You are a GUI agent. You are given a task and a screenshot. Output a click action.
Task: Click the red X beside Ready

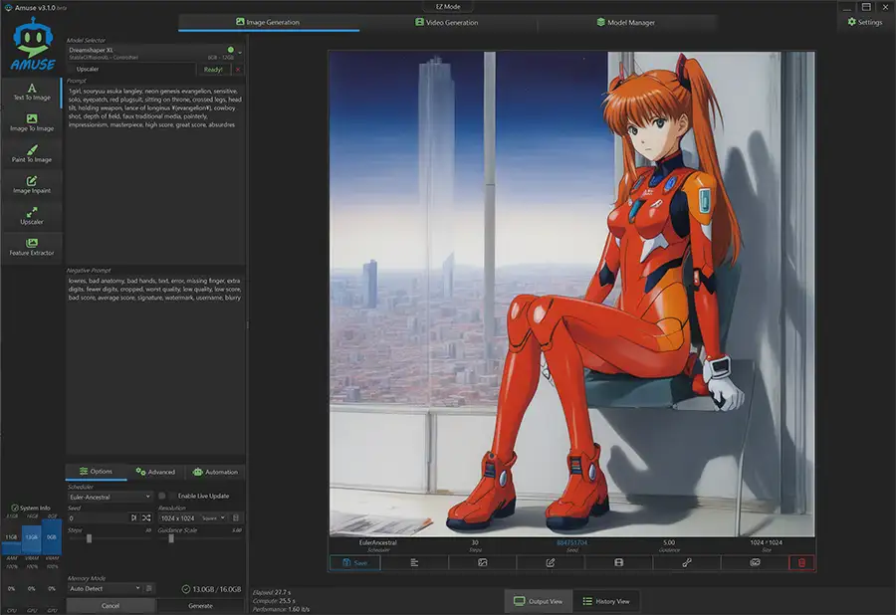[238, 69]
